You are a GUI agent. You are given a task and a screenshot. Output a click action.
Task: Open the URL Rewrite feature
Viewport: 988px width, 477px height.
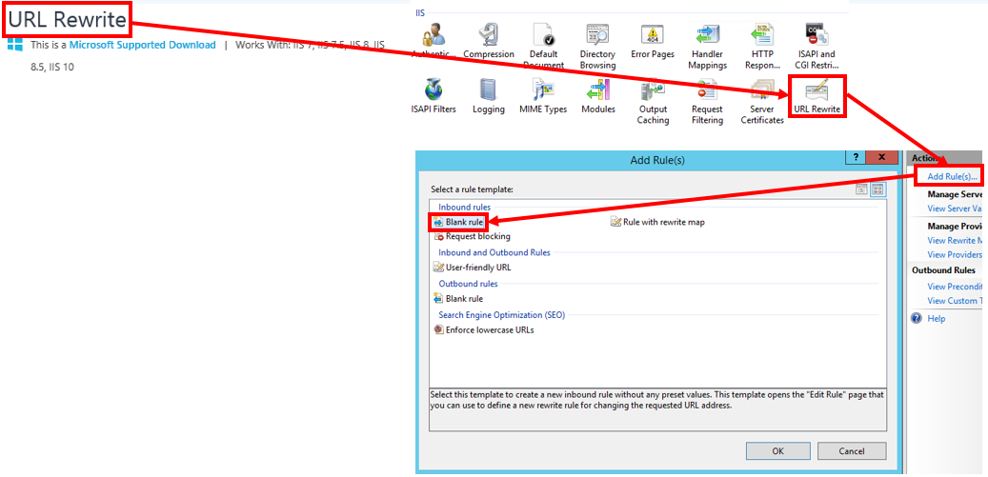coord(817,96)
